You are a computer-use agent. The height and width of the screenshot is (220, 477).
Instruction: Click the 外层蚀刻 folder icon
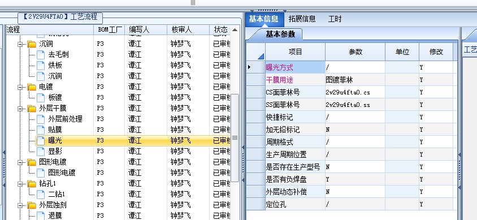[x=32, y=205]
